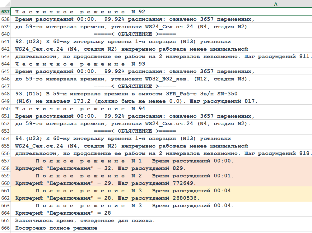The width and height of the screenshot is (312, 233).
Task: Select the pink 'Полное решение N 2' cell
Action: 134,176
